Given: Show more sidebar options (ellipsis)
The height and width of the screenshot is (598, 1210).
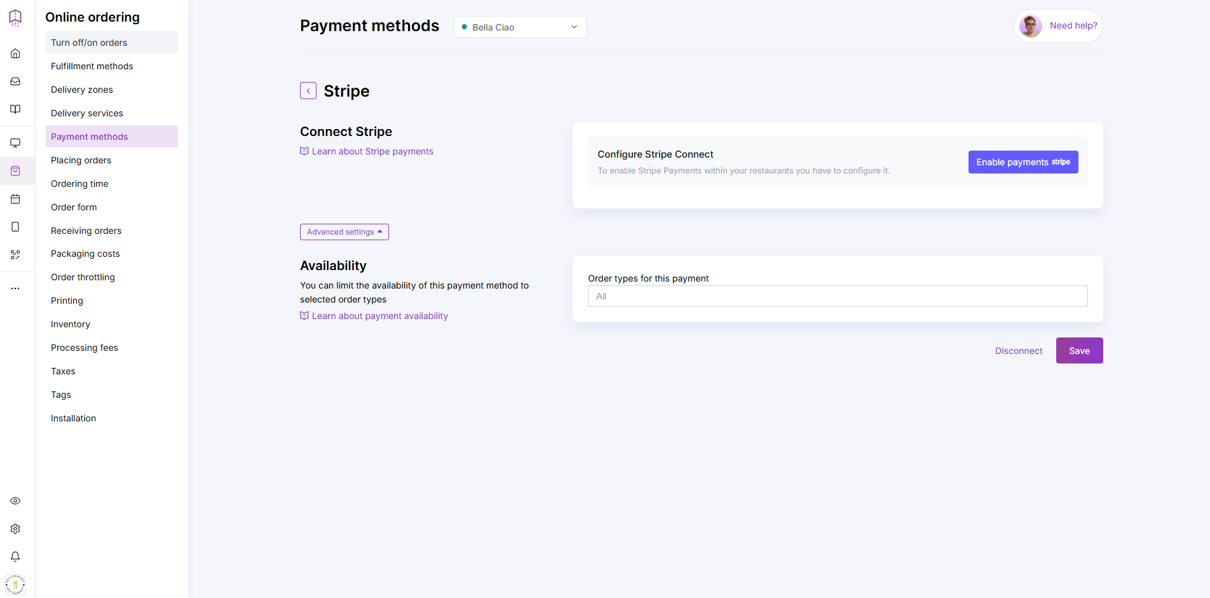Looking at the screenshot, I should [x=15, y=289].
